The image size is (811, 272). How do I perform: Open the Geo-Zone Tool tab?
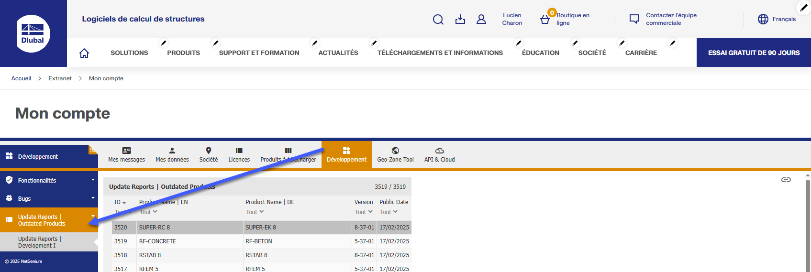click(395, 155)
